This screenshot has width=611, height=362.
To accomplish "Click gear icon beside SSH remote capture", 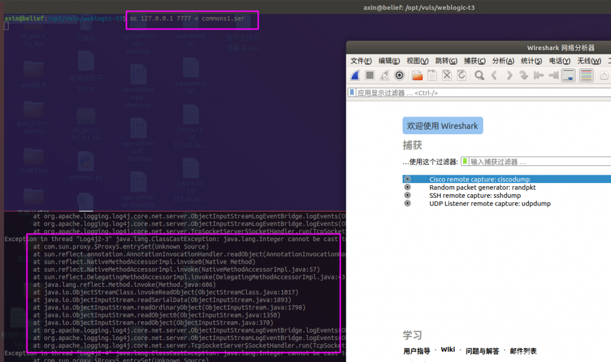I will tap(408, 195).
